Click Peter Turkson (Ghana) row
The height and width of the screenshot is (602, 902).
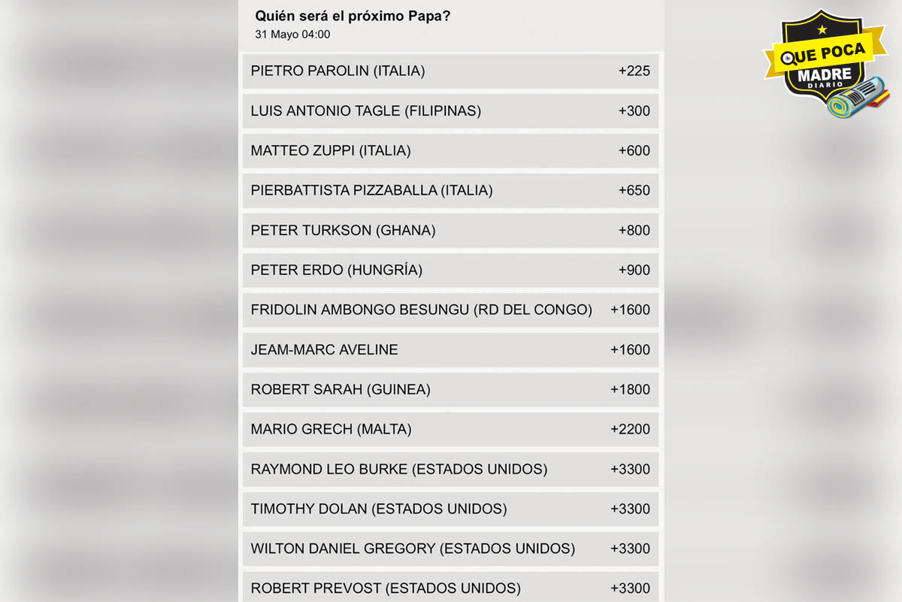(x=450, y=231)
